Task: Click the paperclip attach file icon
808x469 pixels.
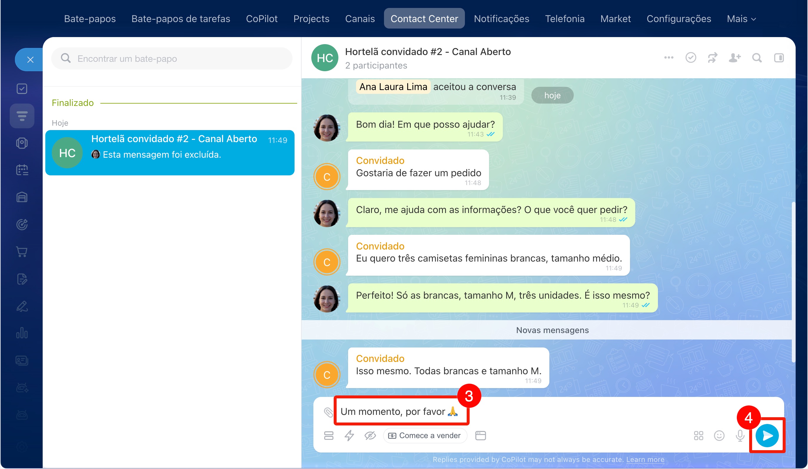Action: pyautogui.click(x=328, y=412)
